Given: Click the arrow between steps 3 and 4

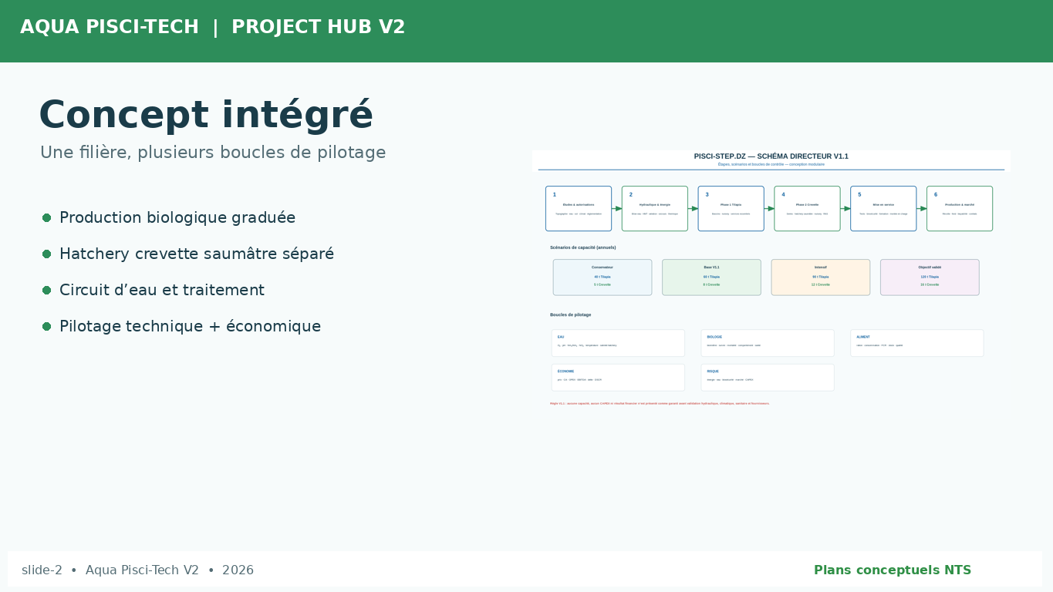Looking at the screenshot, I should pyautogui.click(x=769, y=209).
